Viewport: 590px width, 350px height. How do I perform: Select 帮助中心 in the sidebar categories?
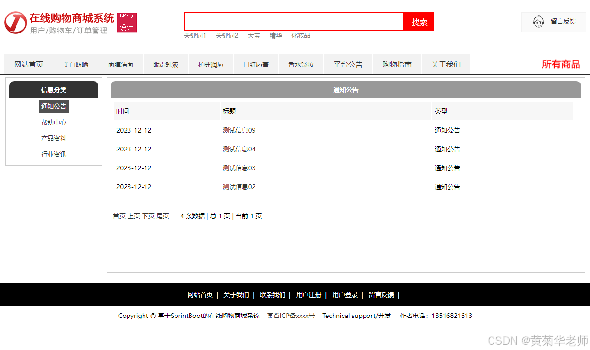click(54, 122)
